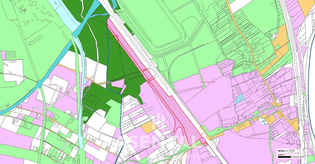The width and height of the screenshot is (315, 164).
Task: Click the small blue water parcel
Action: click(240, 99)
